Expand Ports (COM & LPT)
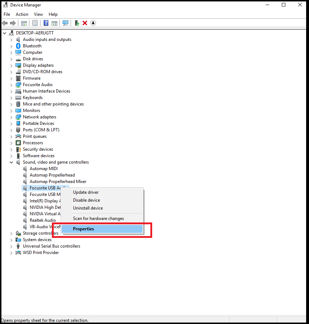The image size is (309, 324). click(11, 130)
